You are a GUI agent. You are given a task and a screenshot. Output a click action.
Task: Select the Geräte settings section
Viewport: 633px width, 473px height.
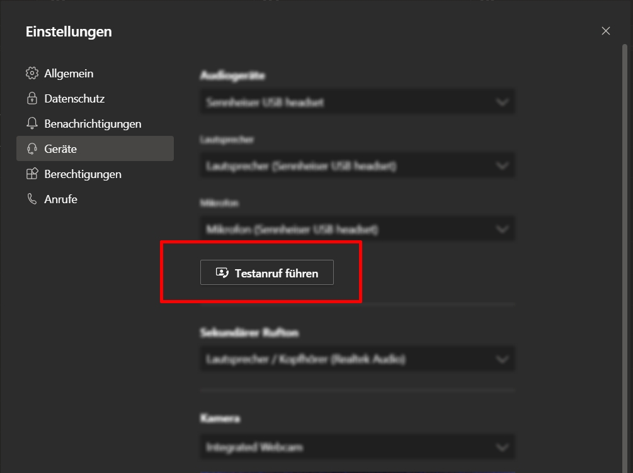(95, 148)
